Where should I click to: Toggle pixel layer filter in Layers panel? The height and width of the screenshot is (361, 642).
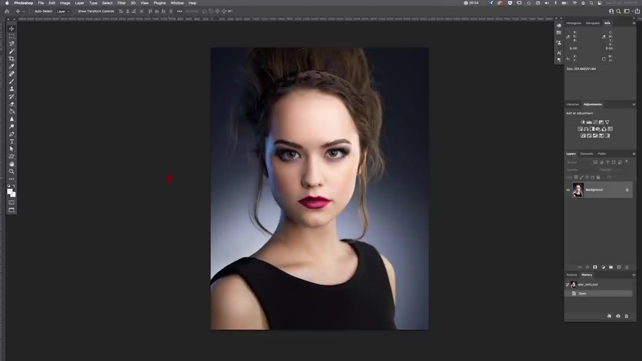pyautogui.click(x=595, y=162)
